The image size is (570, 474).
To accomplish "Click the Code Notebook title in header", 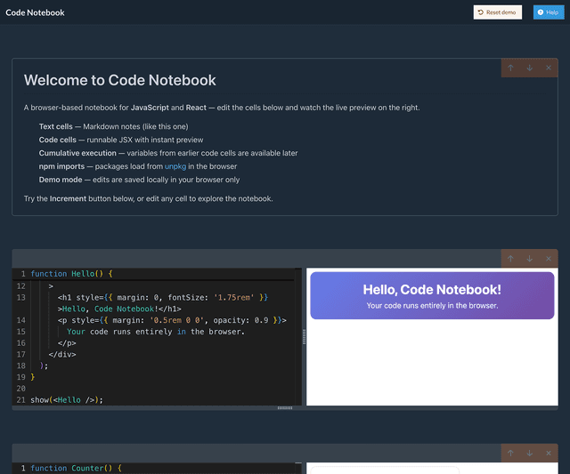I will pos(35,12).
